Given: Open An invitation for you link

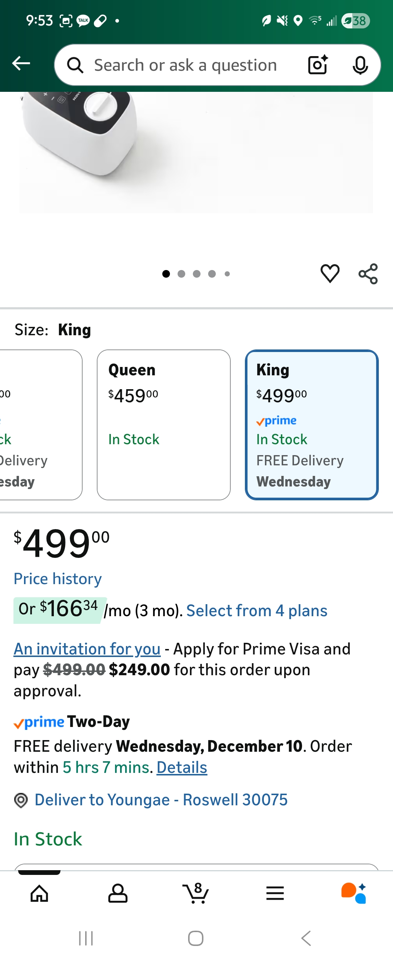Looking at the screenshot, I should (x=87, y=649).
